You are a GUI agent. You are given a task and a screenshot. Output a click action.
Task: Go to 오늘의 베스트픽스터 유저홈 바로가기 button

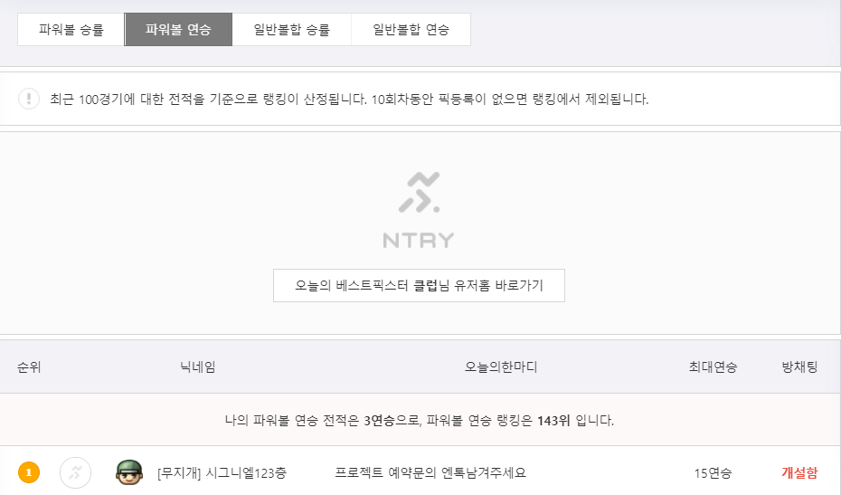coord(419,286)
